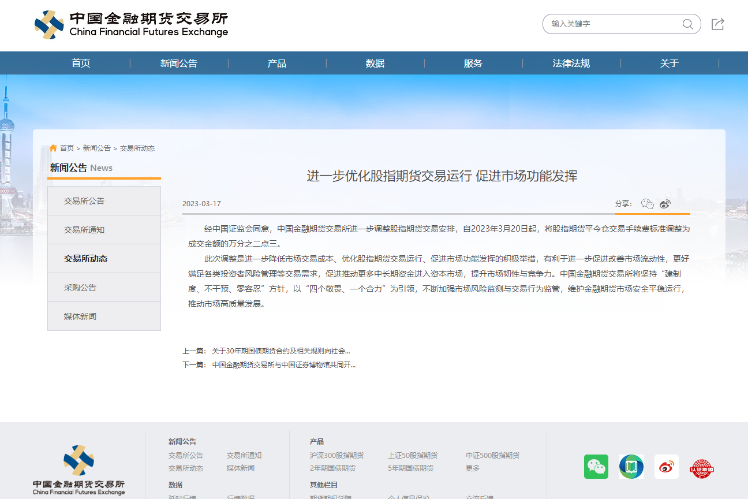Open the 数据 navigation menu
This screenshot has width=748, height=499.
pos(375,64)
